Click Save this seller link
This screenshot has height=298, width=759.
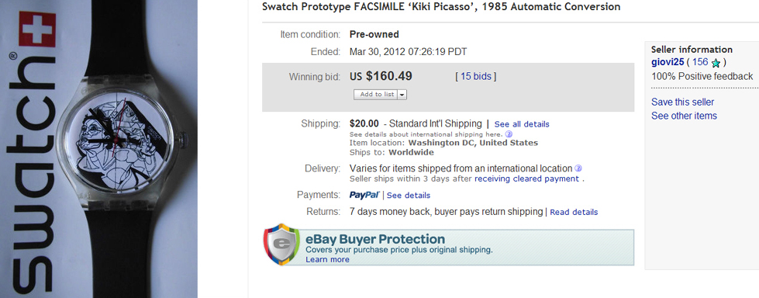682,102
